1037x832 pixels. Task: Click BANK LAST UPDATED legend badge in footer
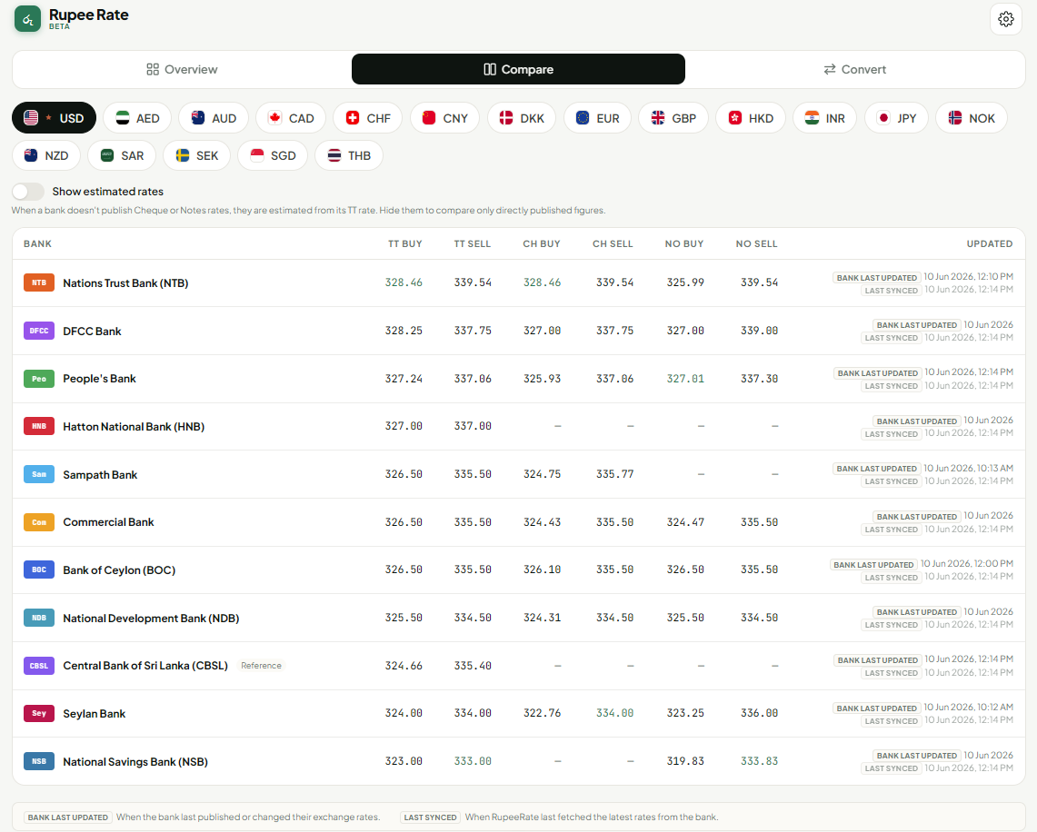(x=68, y=817)
